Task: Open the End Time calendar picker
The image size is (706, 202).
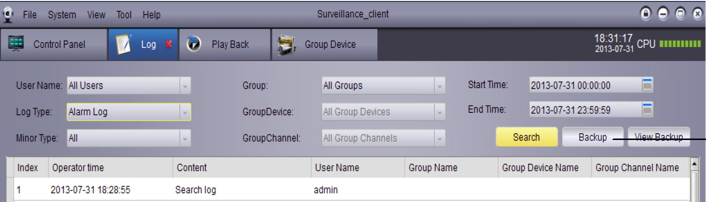Action: [x=647, y=110]
